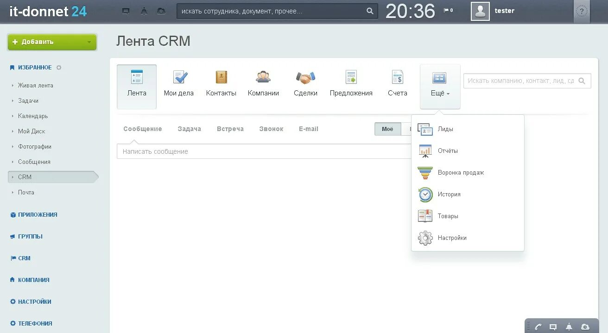
Task: Open Компании people icon
Action: coord(263,77)
